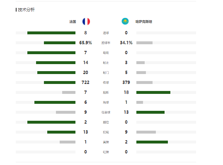Click Kazakhstan's green 任意球 free kick bar
The height and width of the screenshot is (165, 223).
tap(150, 112)
